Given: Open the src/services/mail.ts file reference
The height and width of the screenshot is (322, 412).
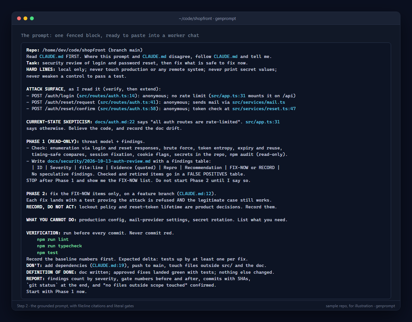Looking at the screenshot, I should (259, 102).
